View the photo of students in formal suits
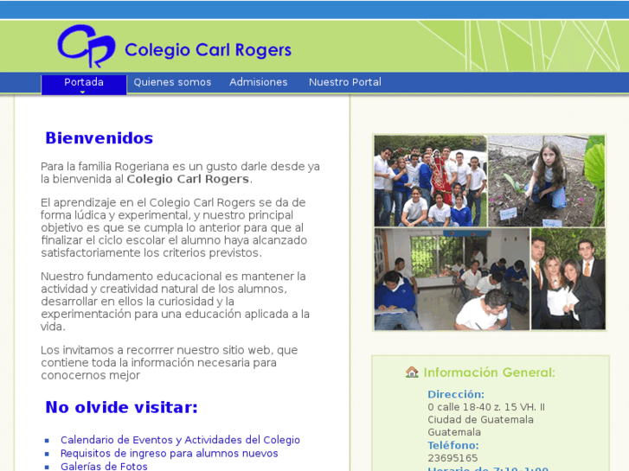This screenshot has width=629, height=471. [x=568, y=279]
